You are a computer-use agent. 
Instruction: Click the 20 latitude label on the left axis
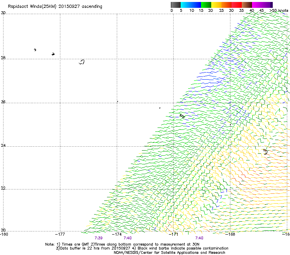pos(3,230)
